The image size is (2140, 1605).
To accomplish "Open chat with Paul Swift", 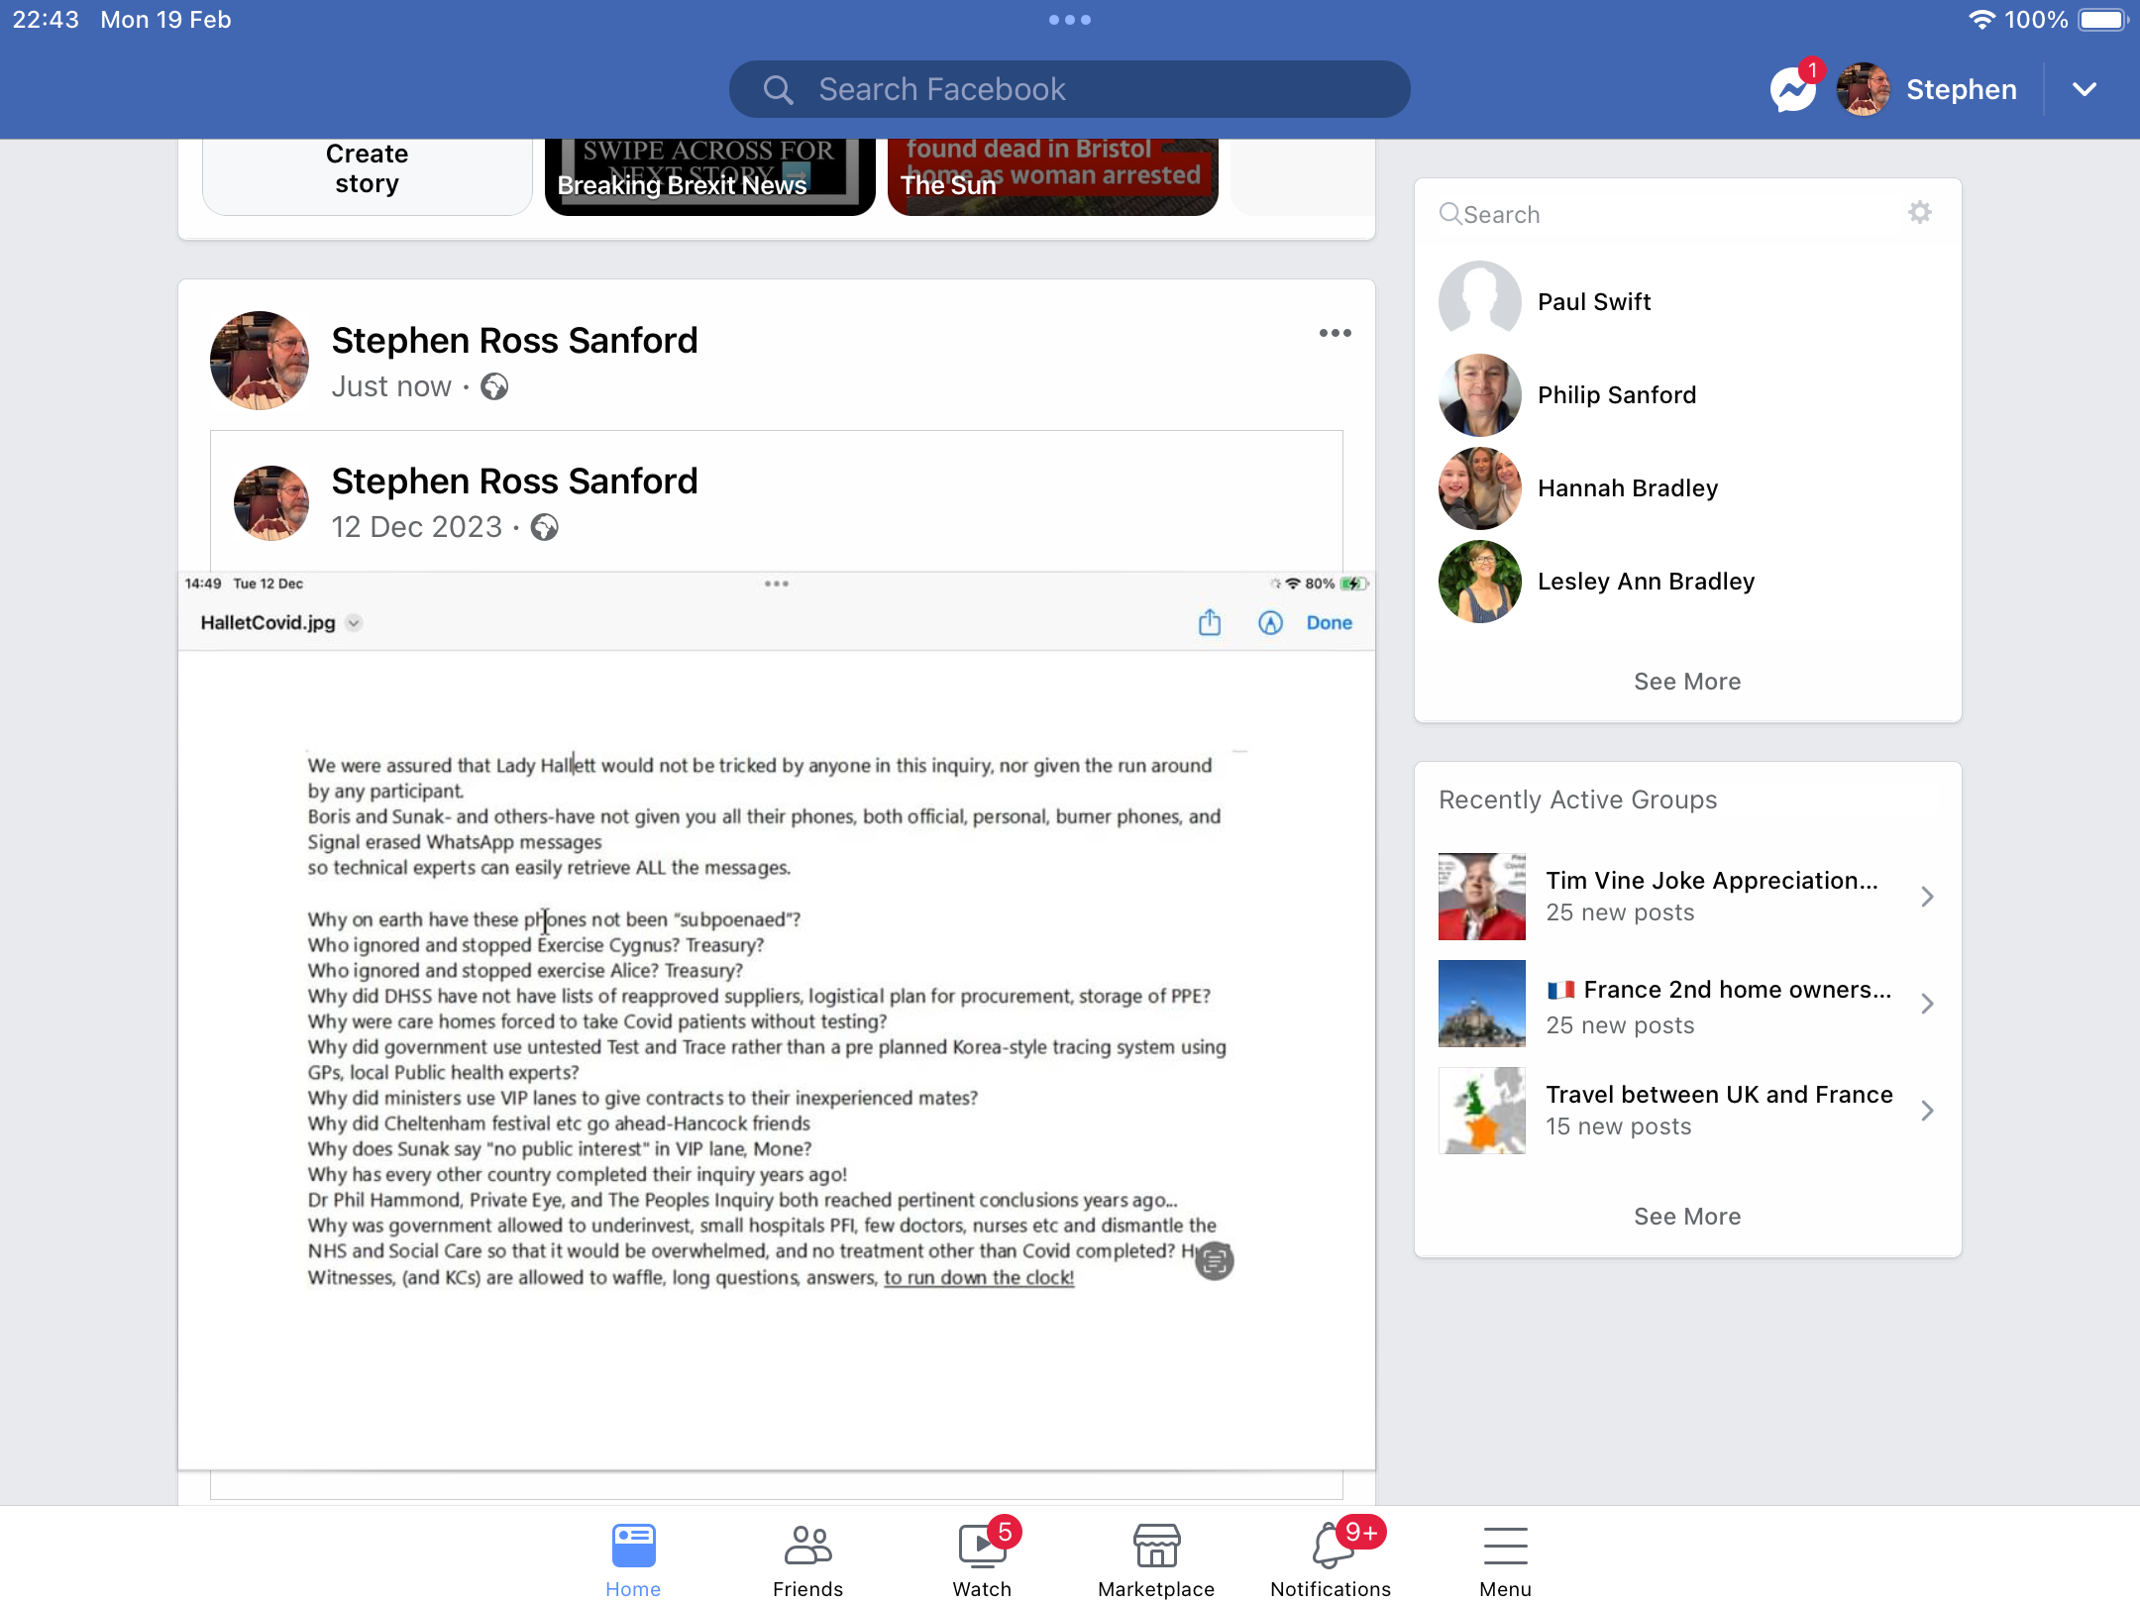I will point(1688,302).
